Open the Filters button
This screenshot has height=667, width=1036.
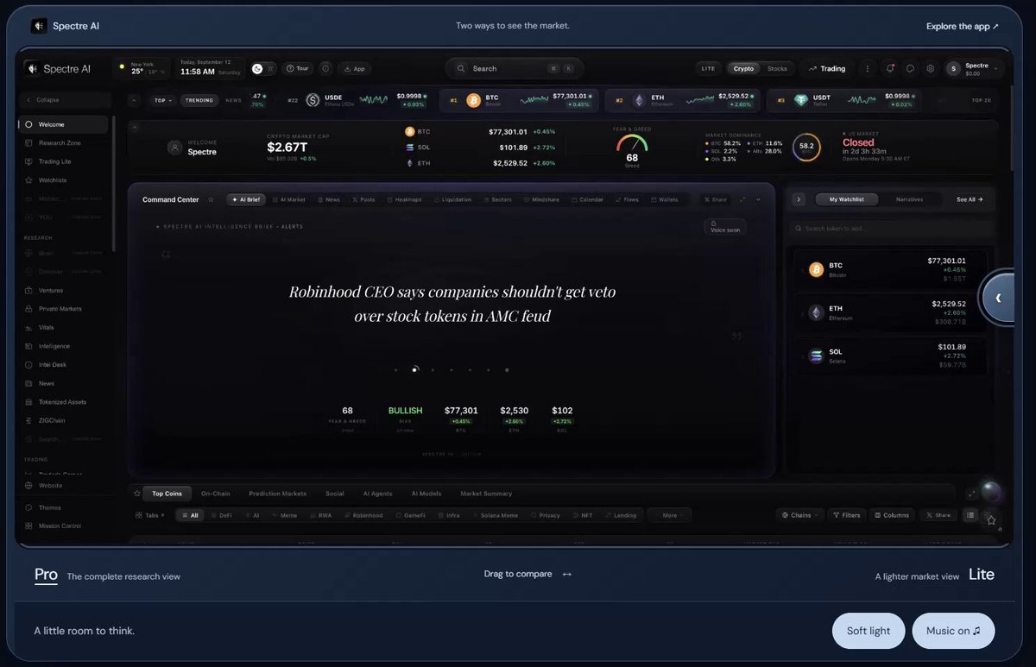coord(846,515)
